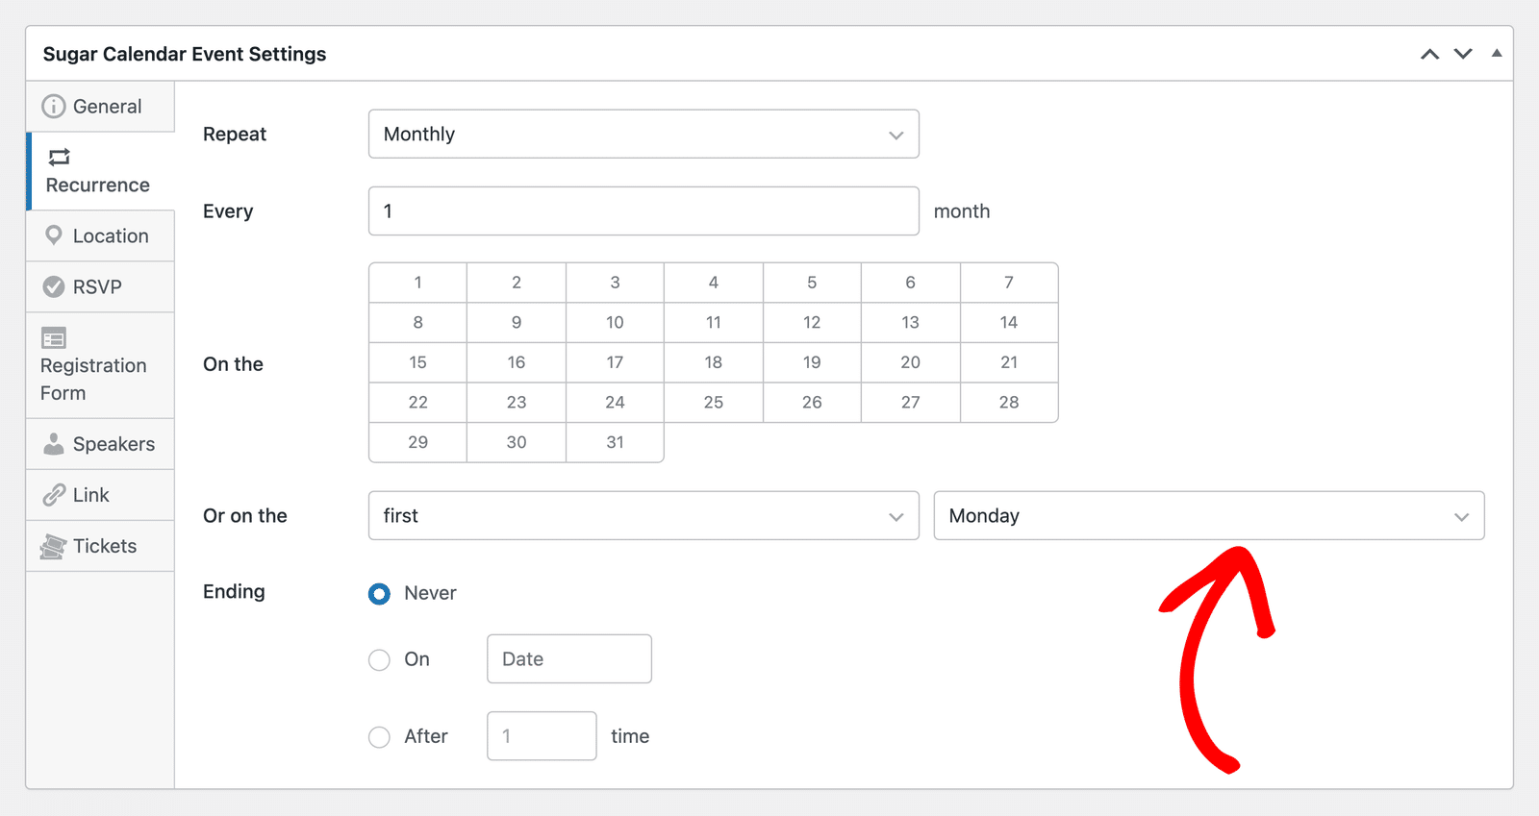Viewport: 1539px width, 816px height.
Task: Open the Registration Form tab
Action: 100,365
